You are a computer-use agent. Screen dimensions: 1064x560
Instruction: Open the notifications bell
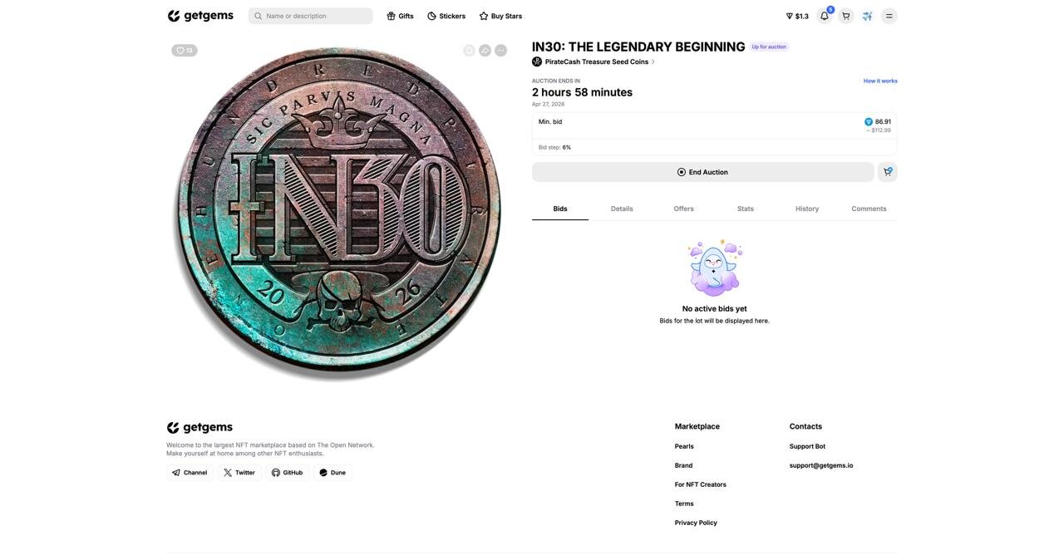(825, 16)
